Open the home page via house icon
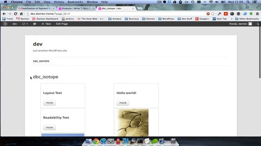 21,14
